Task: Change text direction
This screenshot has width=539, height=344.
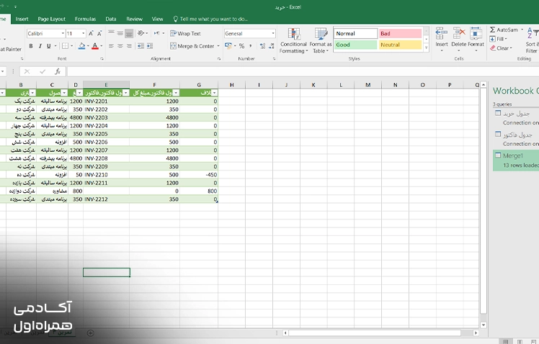Action: [x=157, y=33]
